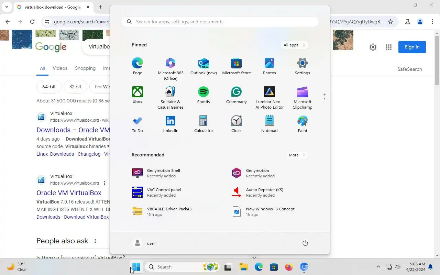Image resolution: width=440 pixels, height=275 pixels.
Task: Open Chrome three-dot menu
Action: pos(432,22)
